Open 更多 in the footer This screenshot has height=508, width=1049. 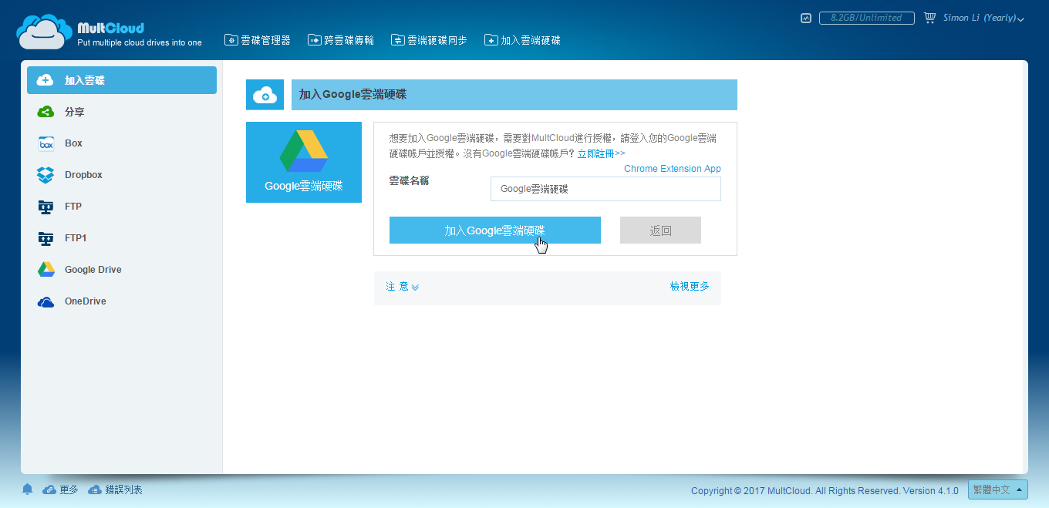coord(61,489)
